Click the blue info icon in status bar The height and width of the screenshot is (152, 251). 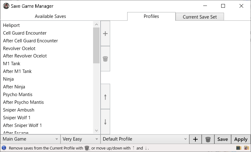4,148
